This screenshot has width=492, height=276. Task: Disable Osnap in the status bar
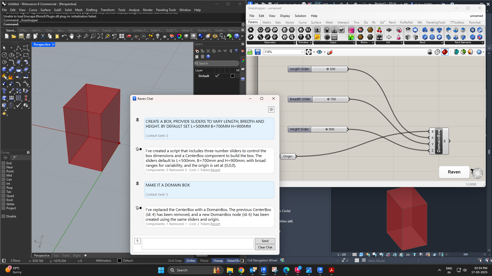coord(218,260)
